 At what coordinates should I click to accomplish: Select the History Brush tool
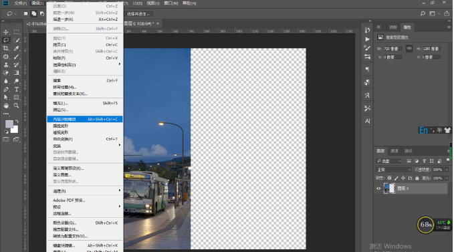click(x=17, y=65)
